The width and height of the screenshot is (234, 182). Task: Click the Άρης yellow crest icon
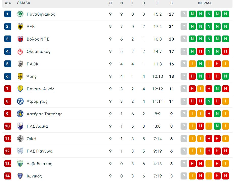click(20, 76)
